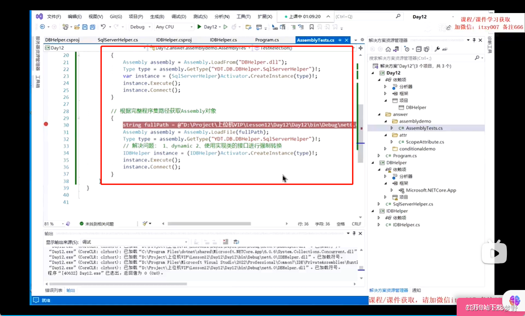Click 空格 indentation indicator

click(x=341, y=224)
